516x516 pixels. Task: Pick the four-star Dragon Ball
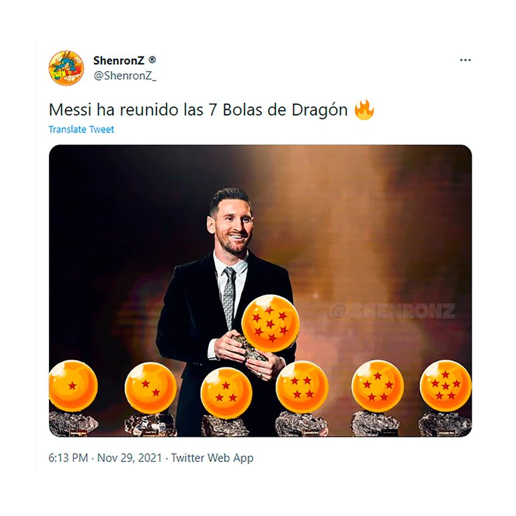point(302,386)
